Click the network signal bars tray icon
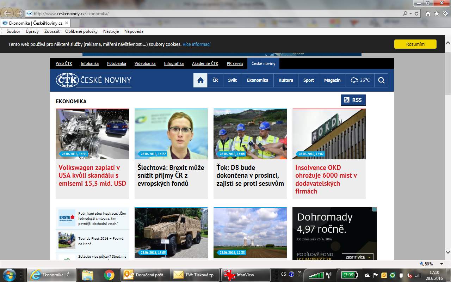451x282 pixels. click(x=418, y=275)
